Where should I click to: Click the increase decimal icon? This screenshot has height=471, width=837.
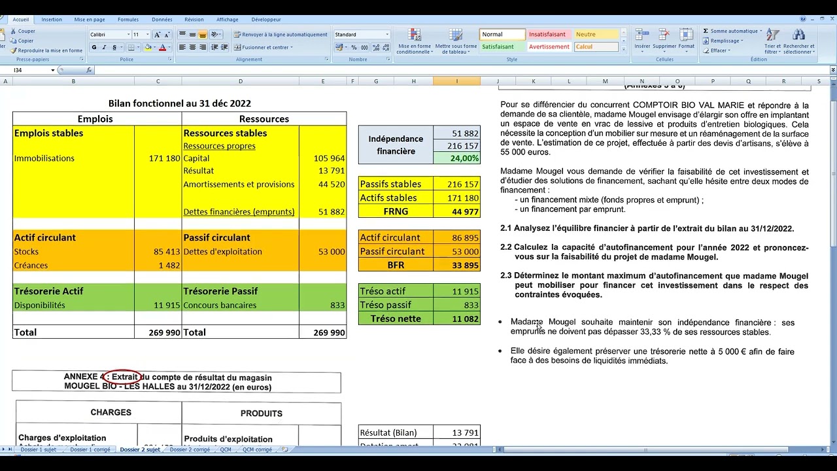click(x=376, y=48)
